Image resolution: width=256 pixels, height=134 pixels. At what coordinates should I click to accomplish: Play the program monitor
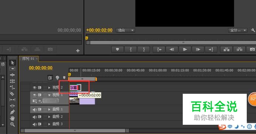pyautogui.click(x=185, y=49)
